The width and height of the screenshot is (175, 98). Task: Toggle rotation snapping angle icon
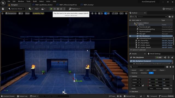coord(105,13)
